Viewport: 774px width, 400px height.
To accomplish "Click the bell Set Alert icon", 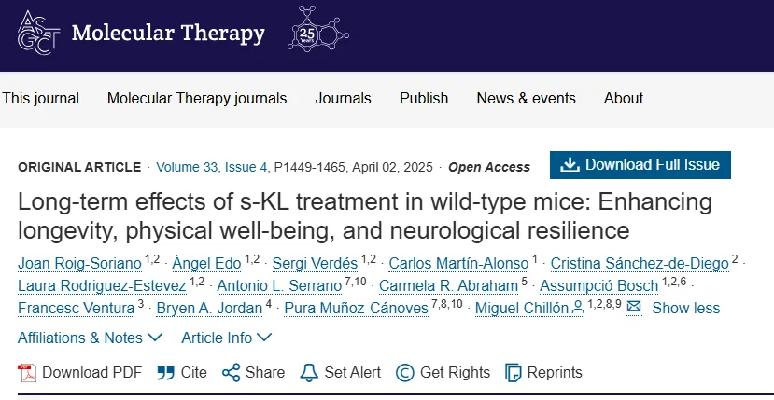I will pos(309,372).
